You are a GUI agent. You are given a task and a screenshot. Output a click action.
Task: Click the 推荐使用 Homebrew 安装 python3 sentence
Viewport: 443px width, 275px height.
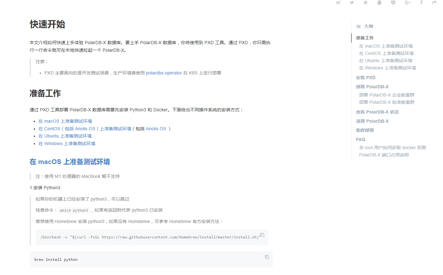coord(129,221)
